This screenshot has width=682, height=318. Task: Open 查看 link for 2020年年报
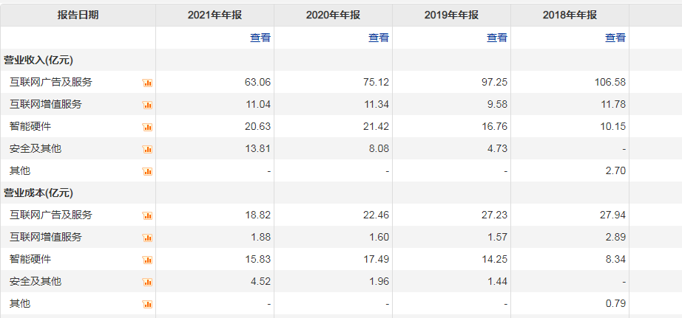coord(379,38)
